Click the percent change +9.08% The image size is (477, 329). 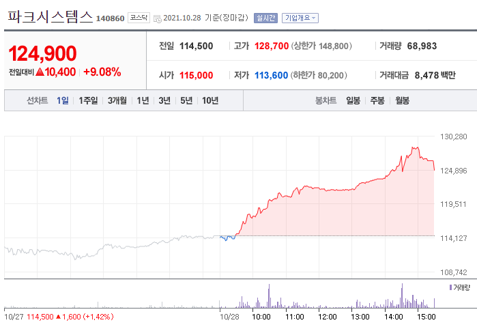[x=102, y=72]
